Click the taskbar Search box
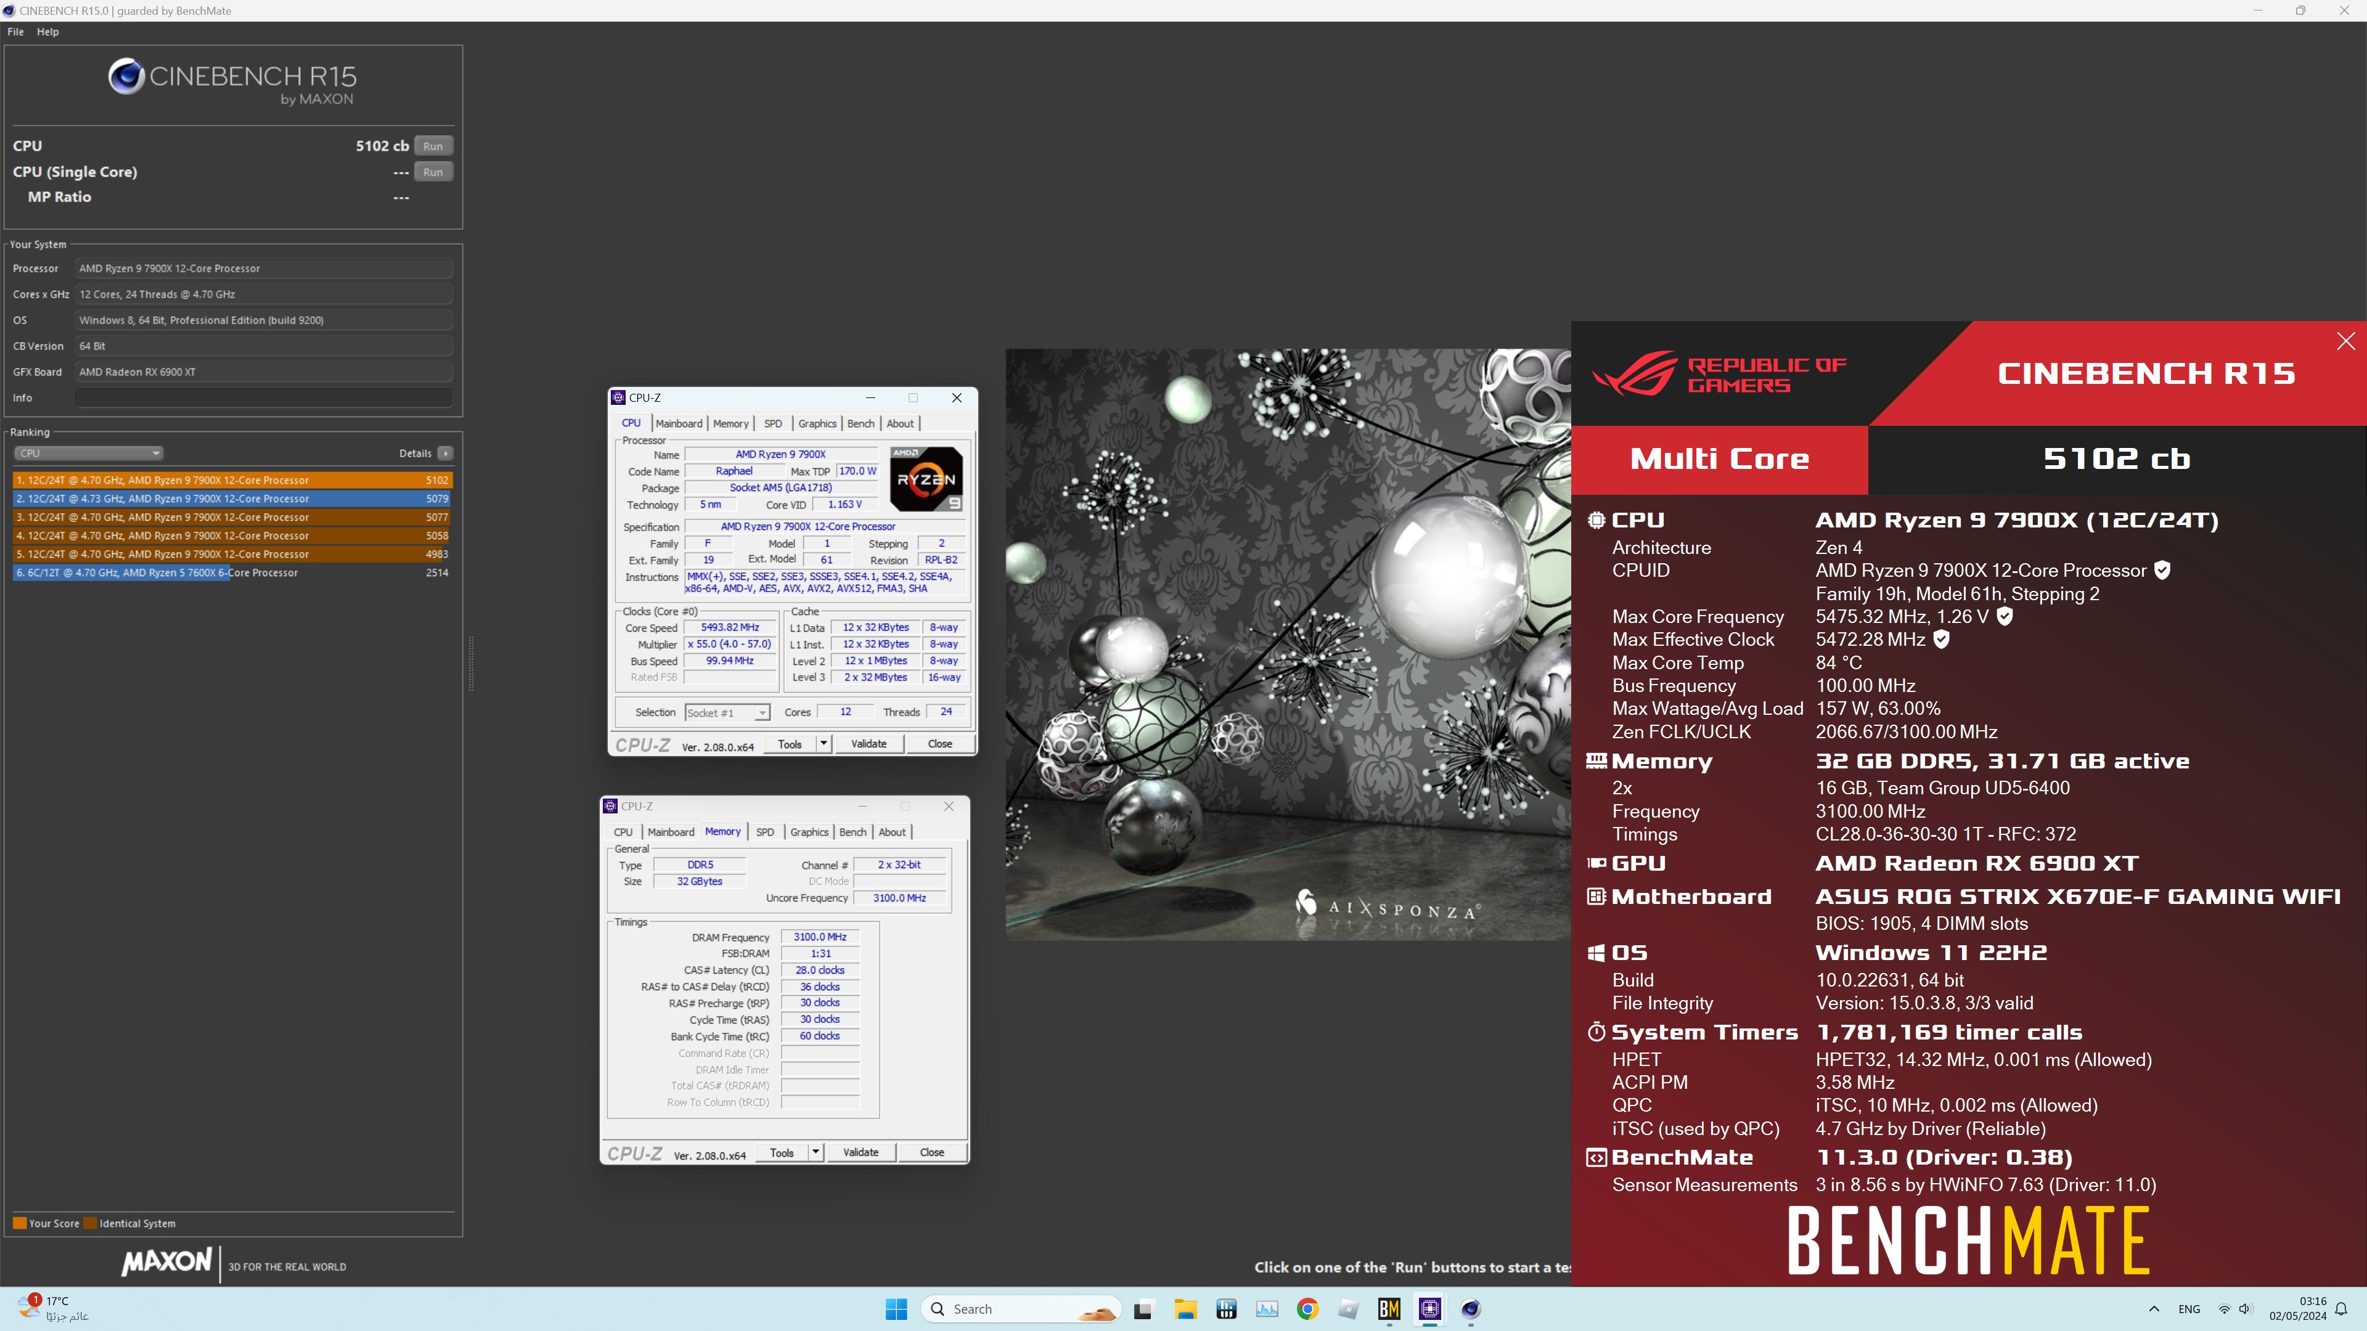Viewport: 2367px width, 1331px height. pos(1021,1309)
